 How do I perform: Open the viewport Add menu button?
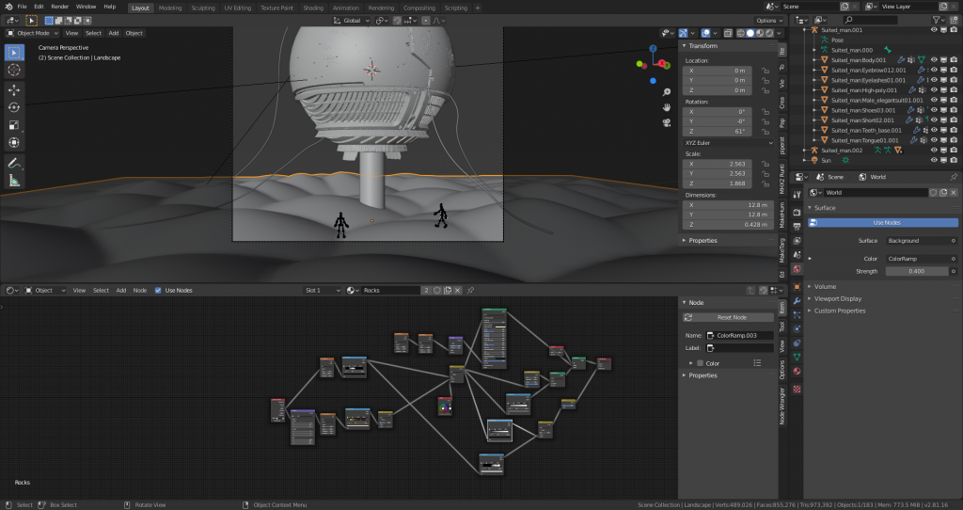click(x=114, y=33)
